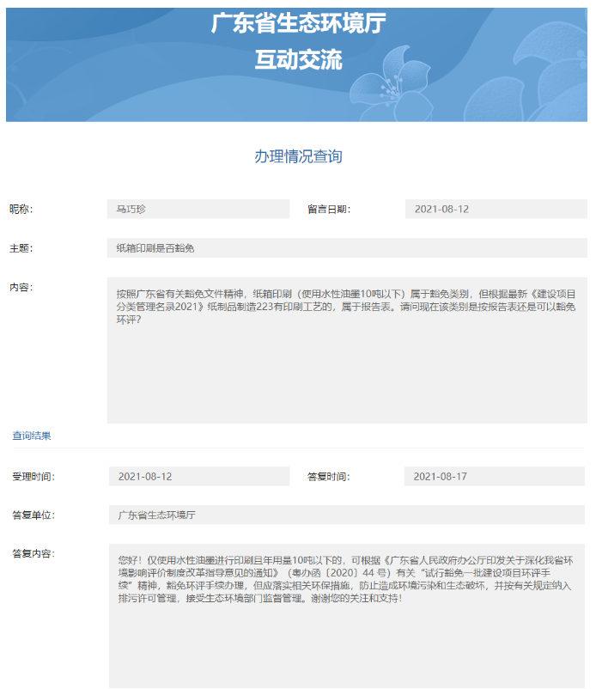Open the 查询结果 section link

click(x=32, y=436)
